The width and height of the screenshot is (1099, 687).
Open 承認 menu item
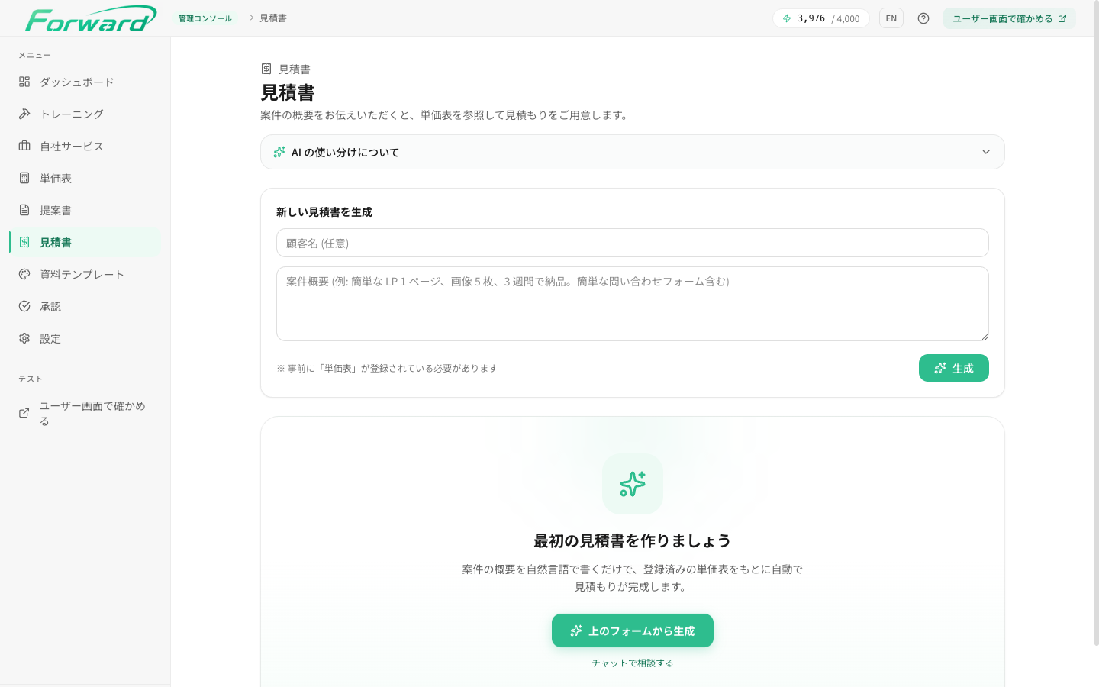[x=85, y=306]
